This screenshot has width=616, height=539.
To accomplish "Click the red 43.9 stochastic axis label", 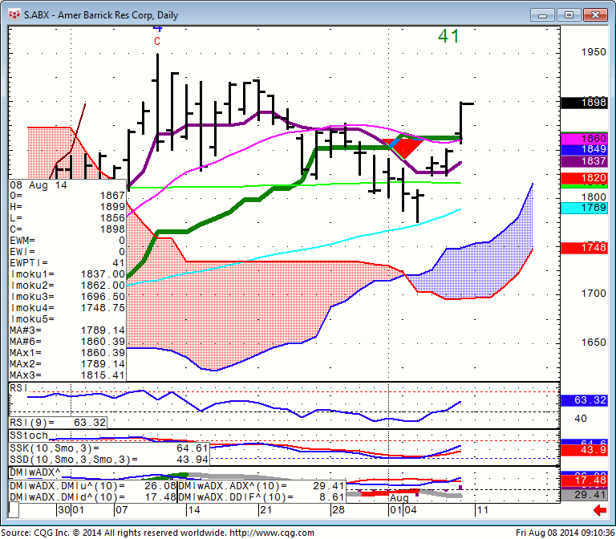I will click(584, 450).
